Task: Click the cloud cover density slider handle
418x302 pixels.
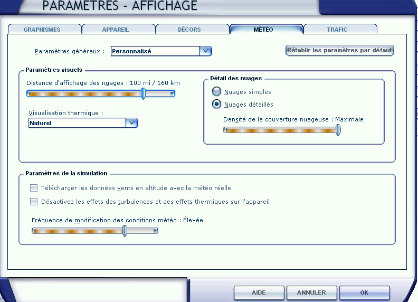Action: pos(338,130)
